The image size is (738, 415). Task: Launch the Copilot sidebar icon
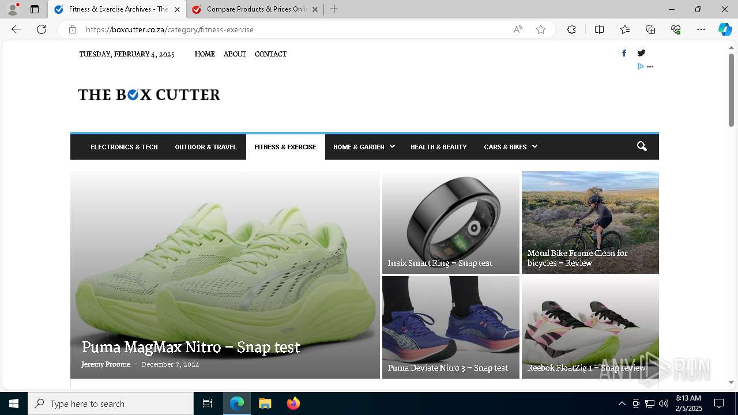725,29
